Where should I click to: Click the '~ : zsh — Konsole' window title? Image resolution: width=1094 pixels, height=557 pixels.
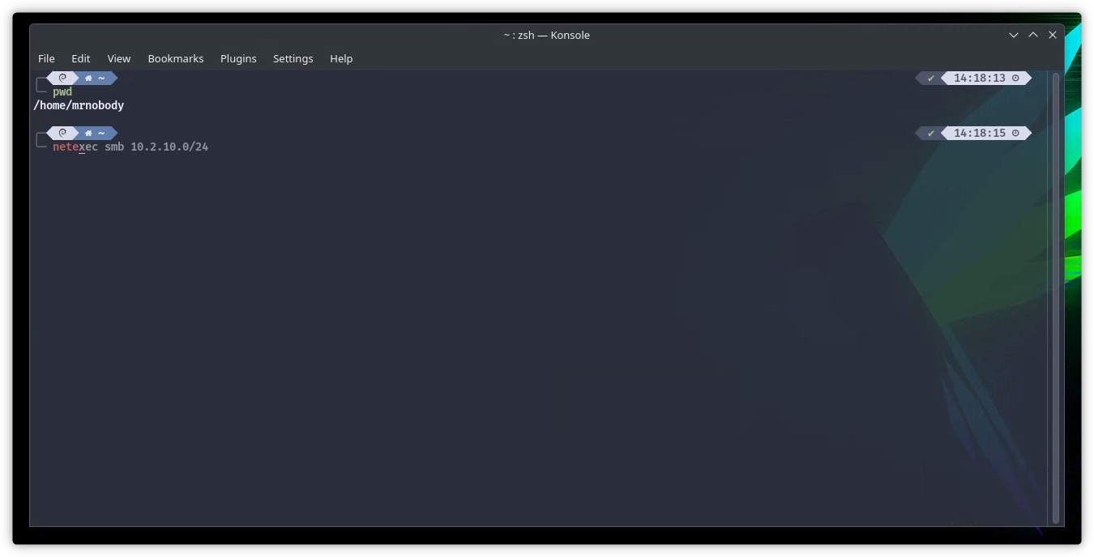click(x=546, y=35)
